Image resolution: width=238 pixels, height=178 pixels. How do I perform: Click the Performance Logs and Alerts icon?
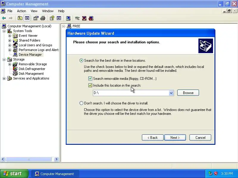(x=15, y=50)
